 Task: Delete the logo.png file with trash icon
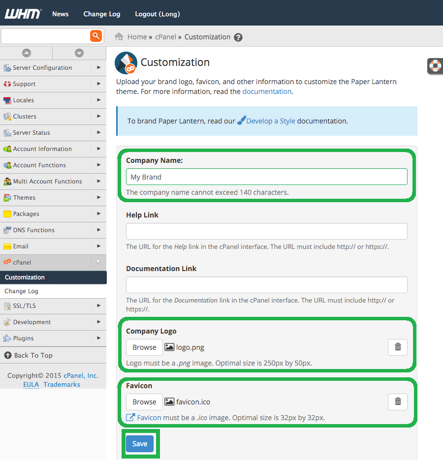tap(398, 347)
